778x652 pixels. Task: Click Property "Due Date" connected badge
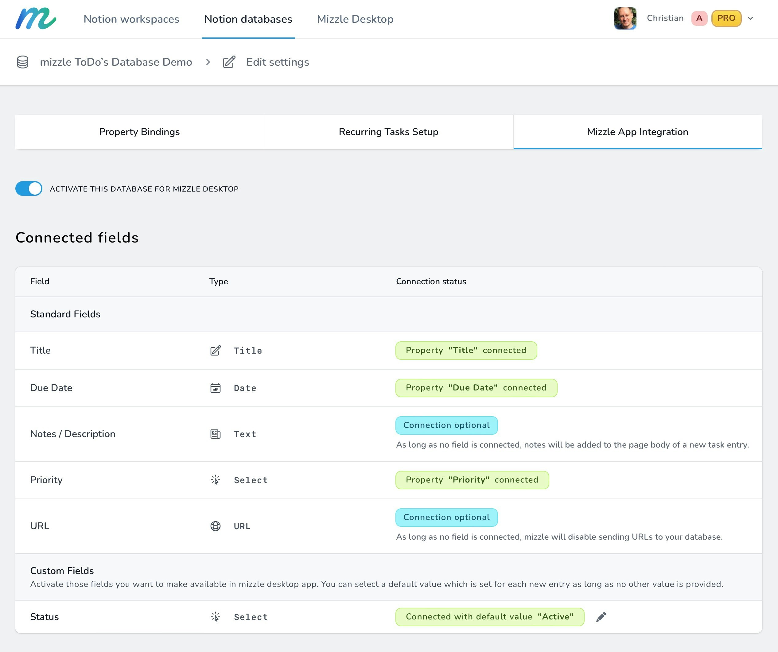tap(477, 388)
